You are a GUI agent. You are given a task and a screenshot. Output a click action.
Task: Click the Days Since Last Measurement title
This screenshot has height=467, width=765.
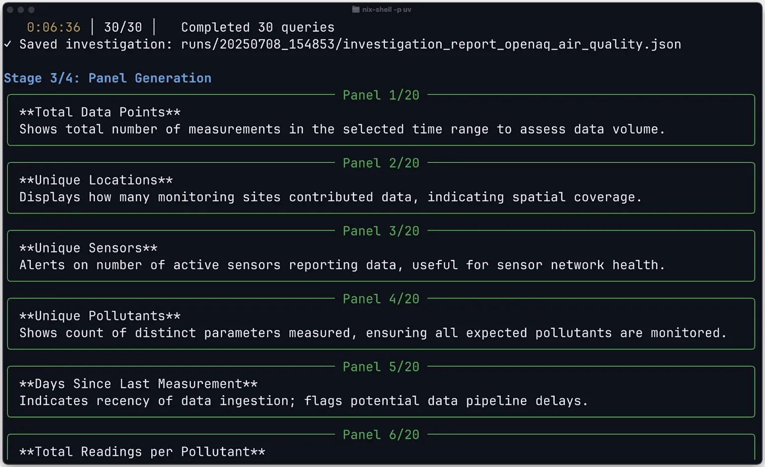(138, 384)
